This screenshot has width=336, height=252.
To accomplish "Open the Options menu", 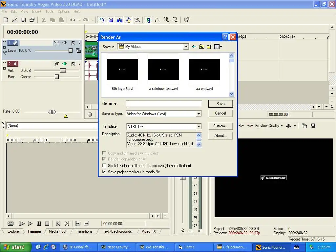I will 63,11.
